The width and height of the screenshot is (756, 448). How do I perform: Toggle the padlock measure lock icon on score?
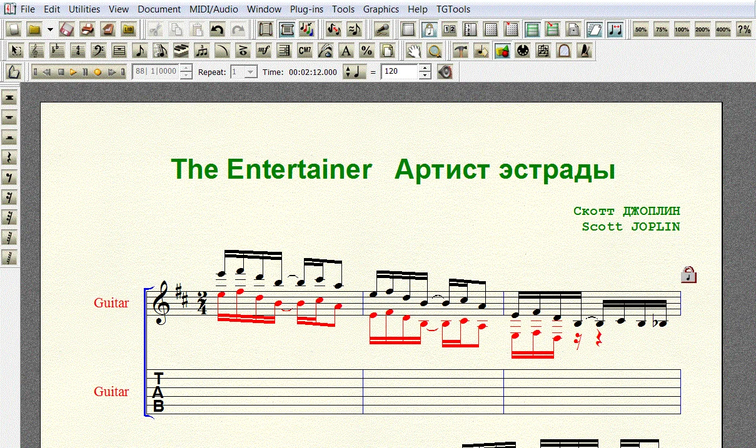[688, 275]
